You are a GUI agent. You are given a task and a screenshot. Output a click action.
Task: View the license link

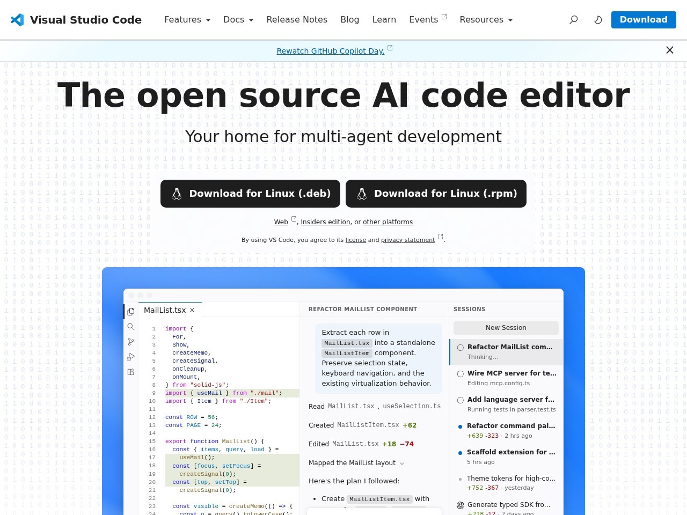[x=356, y=240]
